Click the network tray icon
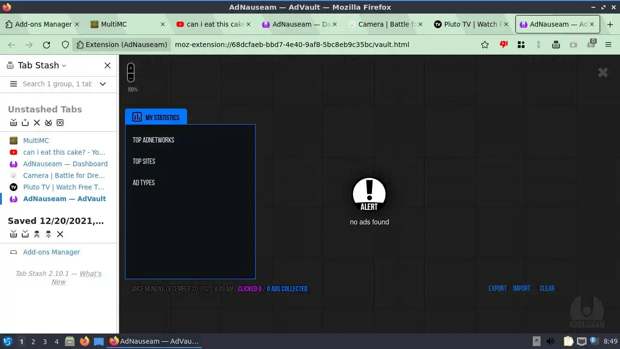620x349 pixels. point(581,342)
